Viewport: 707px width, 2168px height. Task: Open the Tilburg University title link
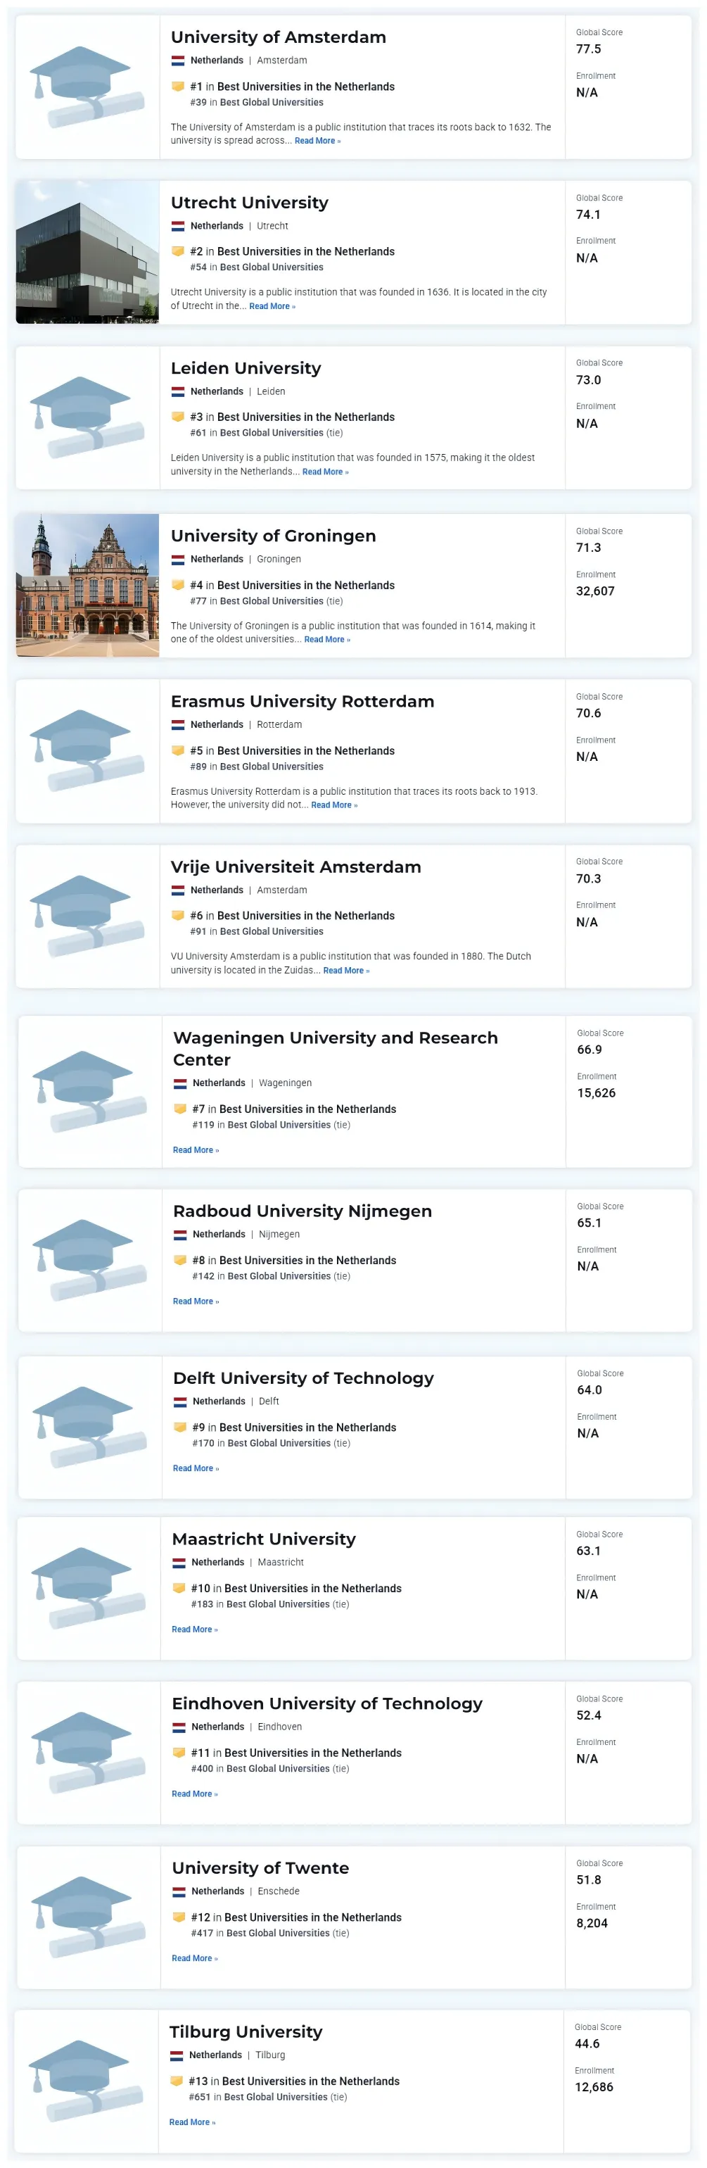[x=246, y=2031]
